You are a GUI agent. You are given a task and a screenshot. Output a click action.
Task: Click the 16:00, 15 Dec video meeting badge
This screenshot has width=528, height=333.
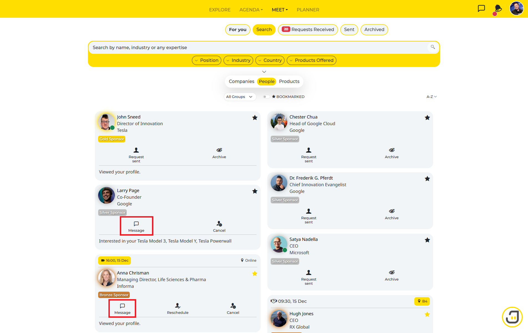[x=115, y=260]
